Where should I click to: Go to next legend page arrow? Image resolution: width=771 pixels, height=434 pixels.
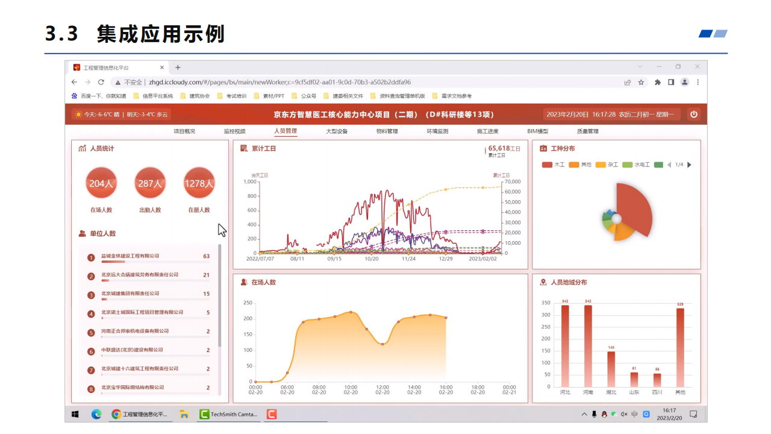(x=690, y=165)
